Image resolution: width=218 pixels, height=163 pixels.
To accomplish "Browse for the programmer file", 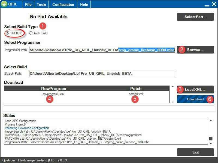I will pos(195,50).
